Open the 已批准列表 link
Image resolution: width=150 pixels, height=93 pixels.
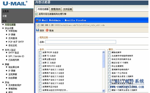tap(14, 60)
